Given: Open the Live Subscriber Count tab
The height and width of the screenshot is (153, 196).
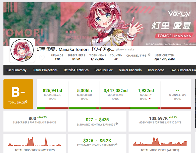Looking at the screenshot, I should [x=183, y=70].
